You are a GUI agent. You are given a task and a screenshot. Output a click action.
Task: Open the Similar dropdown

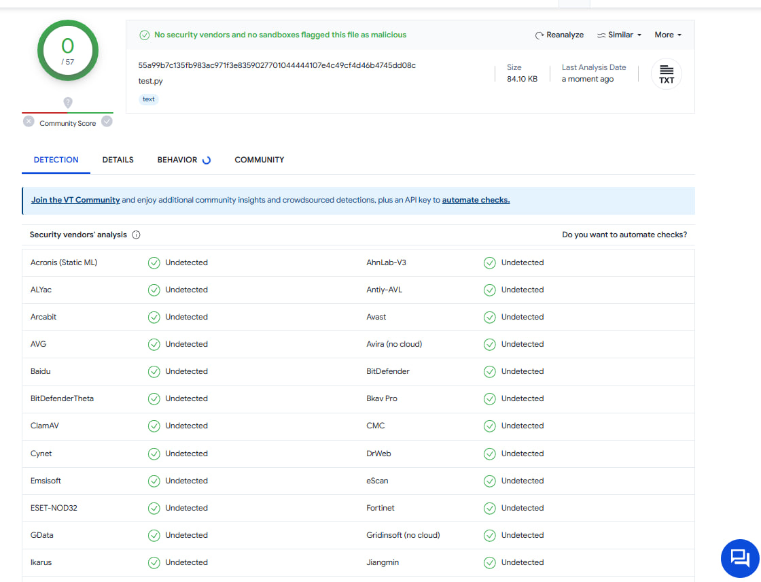click(x=619, y=35)
